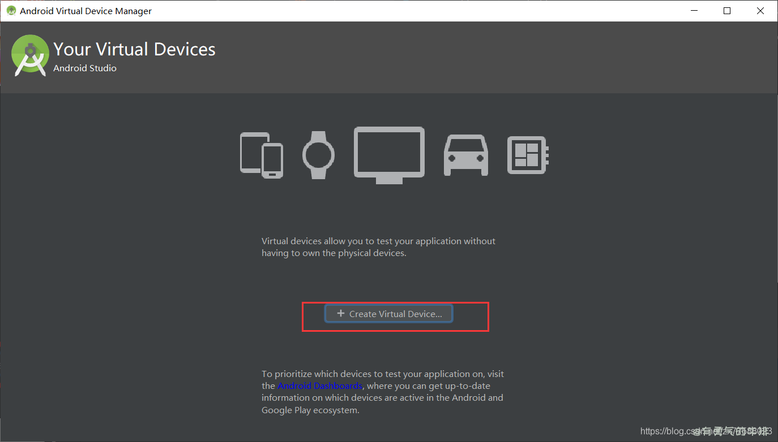Click the Automotive car icon
Image resolution: width=778 pixels, height=442 pixels.
[465, 155]
